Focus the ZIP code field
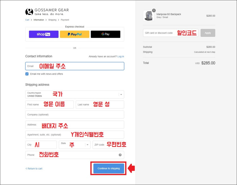 pyautogui.click(x=108, y=145)
